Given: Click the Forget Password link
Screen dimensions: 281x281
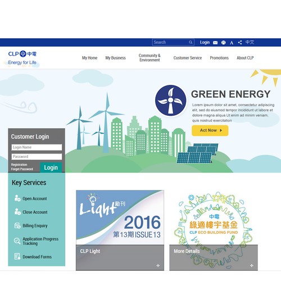Looking at the screenshot, I should pyautogui.click(x=22, y=169).
